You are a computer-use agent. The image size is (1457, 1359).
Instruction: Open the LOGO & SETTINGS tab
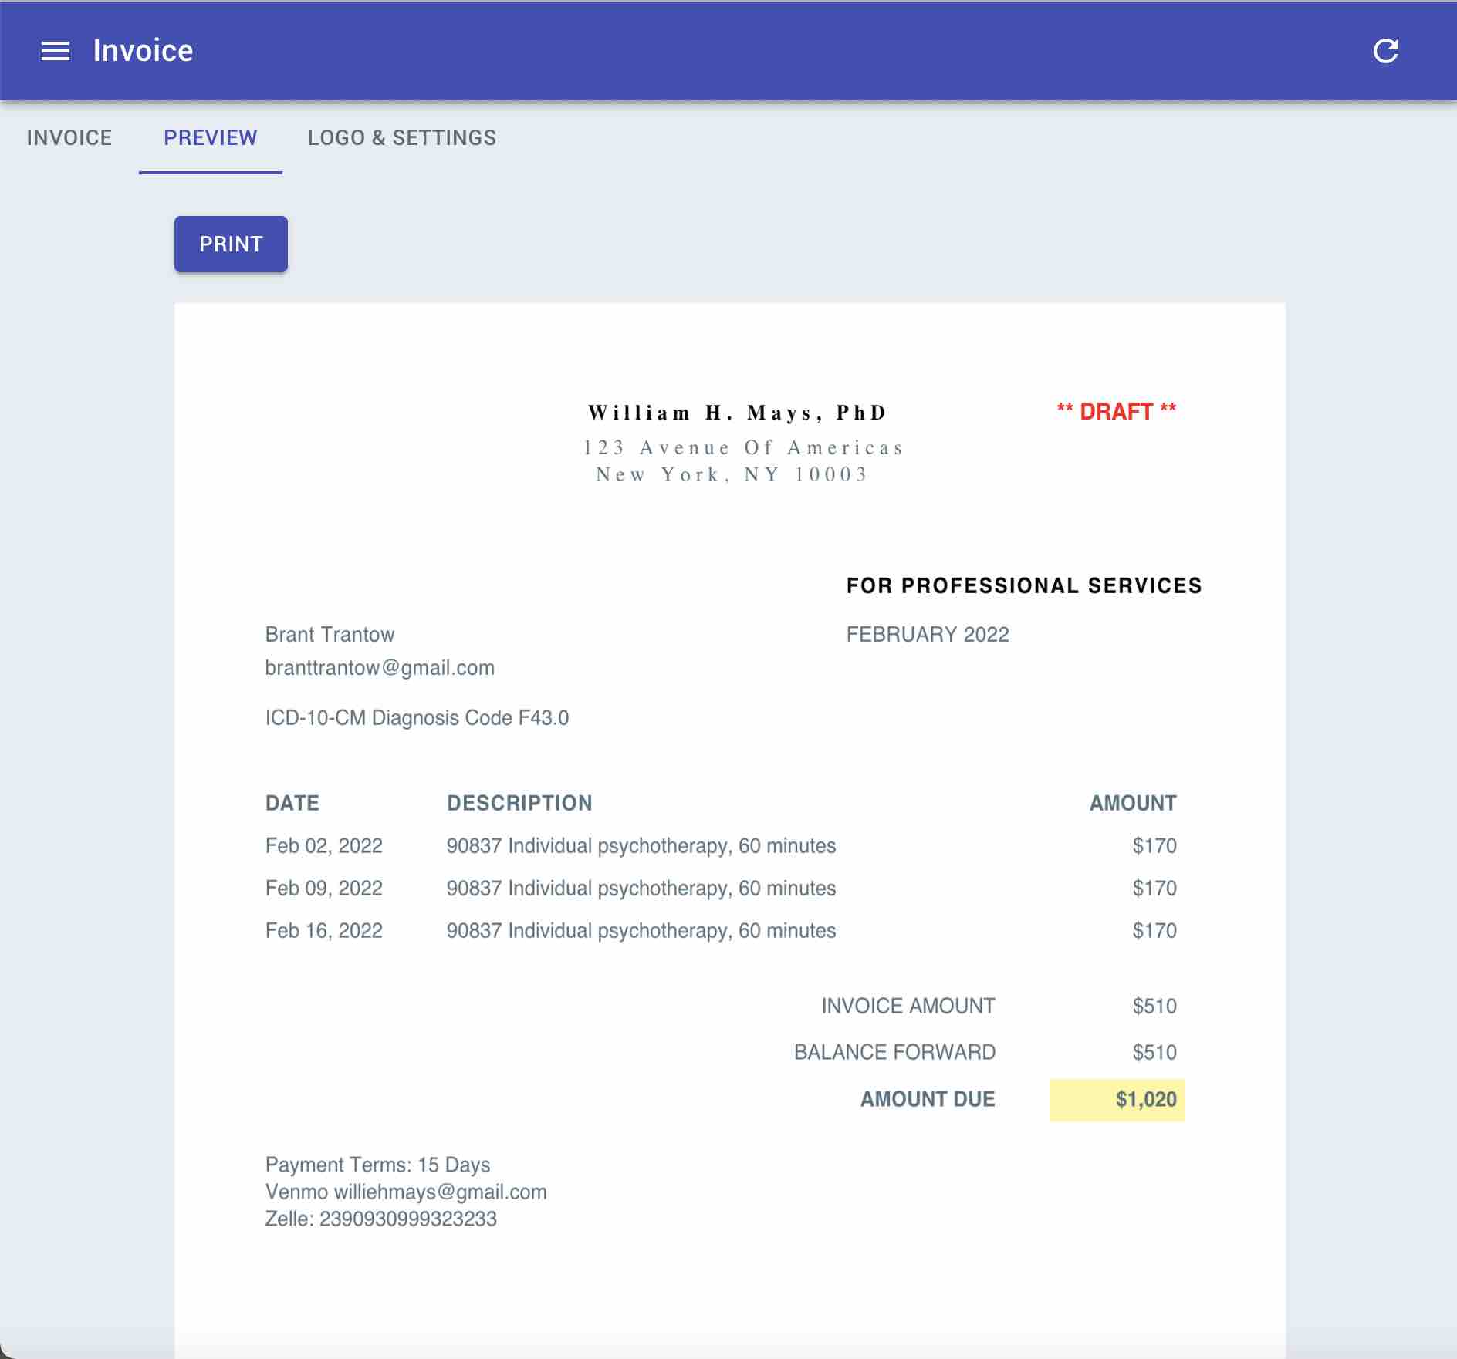coord(402,138)
